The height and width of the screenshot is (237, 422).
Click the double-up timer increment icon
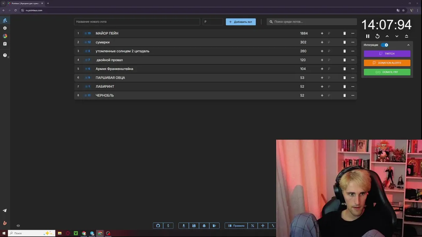(407, 36)
